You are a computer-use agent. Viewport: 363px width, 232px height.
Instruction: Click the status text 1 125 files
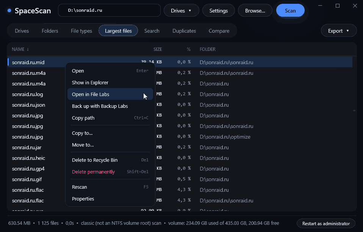click(x=48, y=223)
